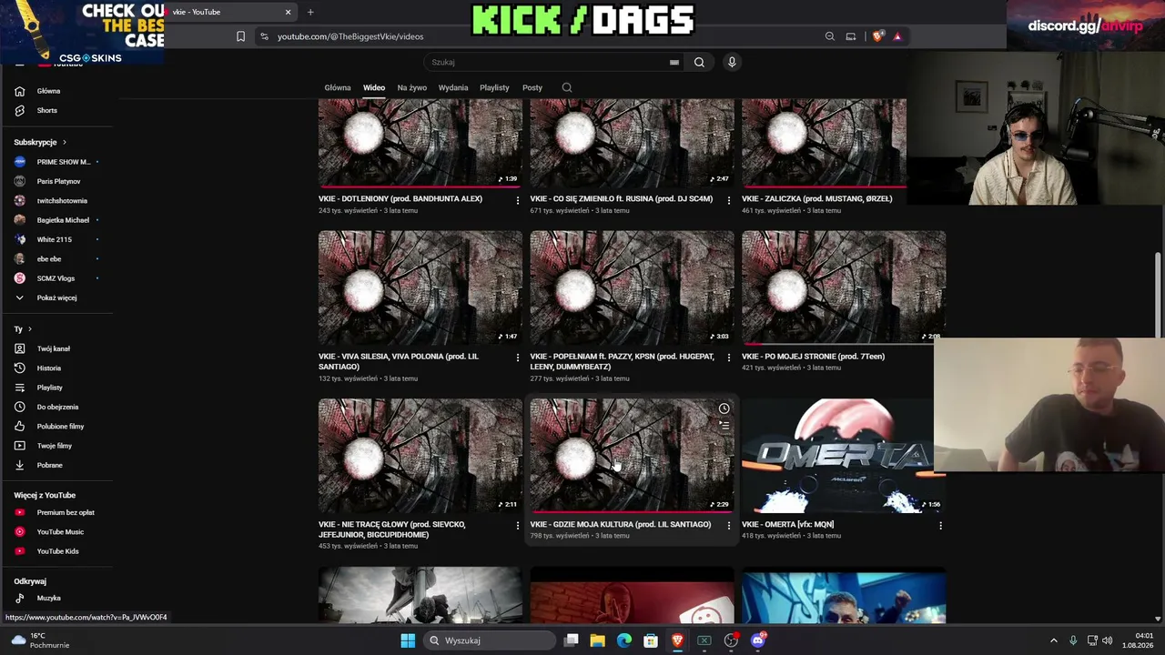Open a new browser tab with the plus
Screen dimensions: 1165x655
[x=310, y=12]
